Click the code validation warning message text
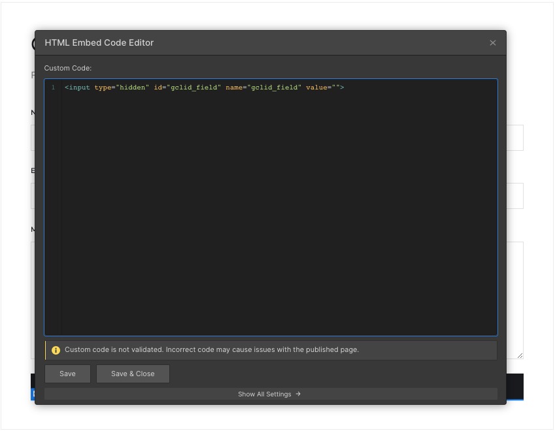The height and width of the screenshot is (431, 555). (x=211, y=350)
